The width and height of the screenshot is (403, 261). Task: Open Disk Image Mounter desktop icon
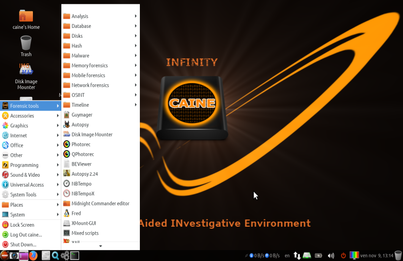[x=26, y=76]
